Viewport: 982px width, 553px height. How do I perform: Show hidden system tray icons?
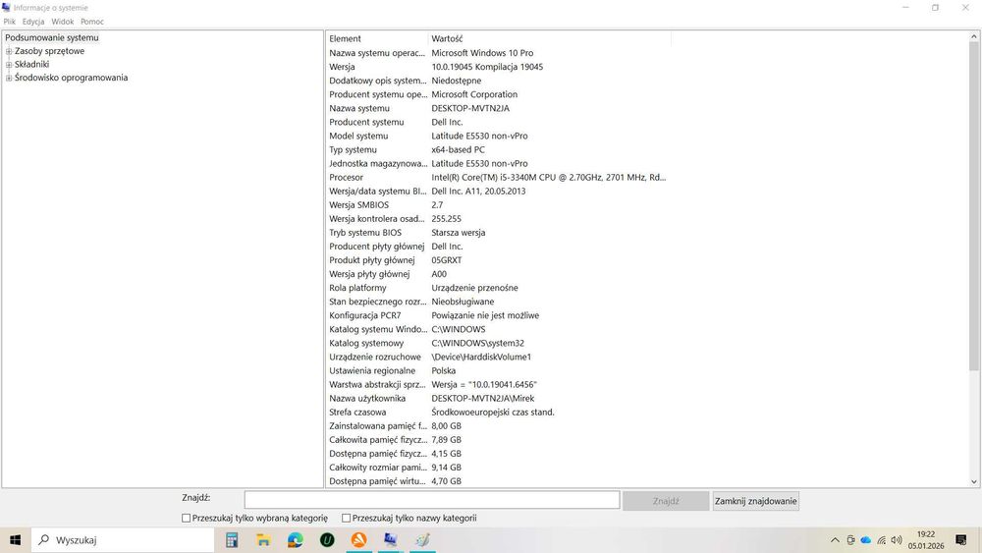pos(835,540)
